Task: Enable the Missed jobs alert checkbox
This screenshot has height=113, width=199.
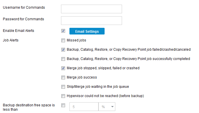Action: pos(63,40)
